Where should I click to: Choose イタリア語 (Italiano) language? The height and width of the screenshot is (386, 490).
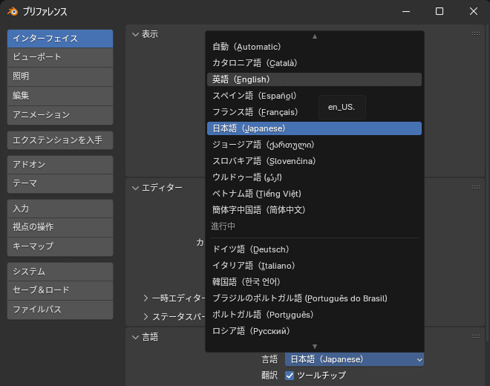(314, 266)
